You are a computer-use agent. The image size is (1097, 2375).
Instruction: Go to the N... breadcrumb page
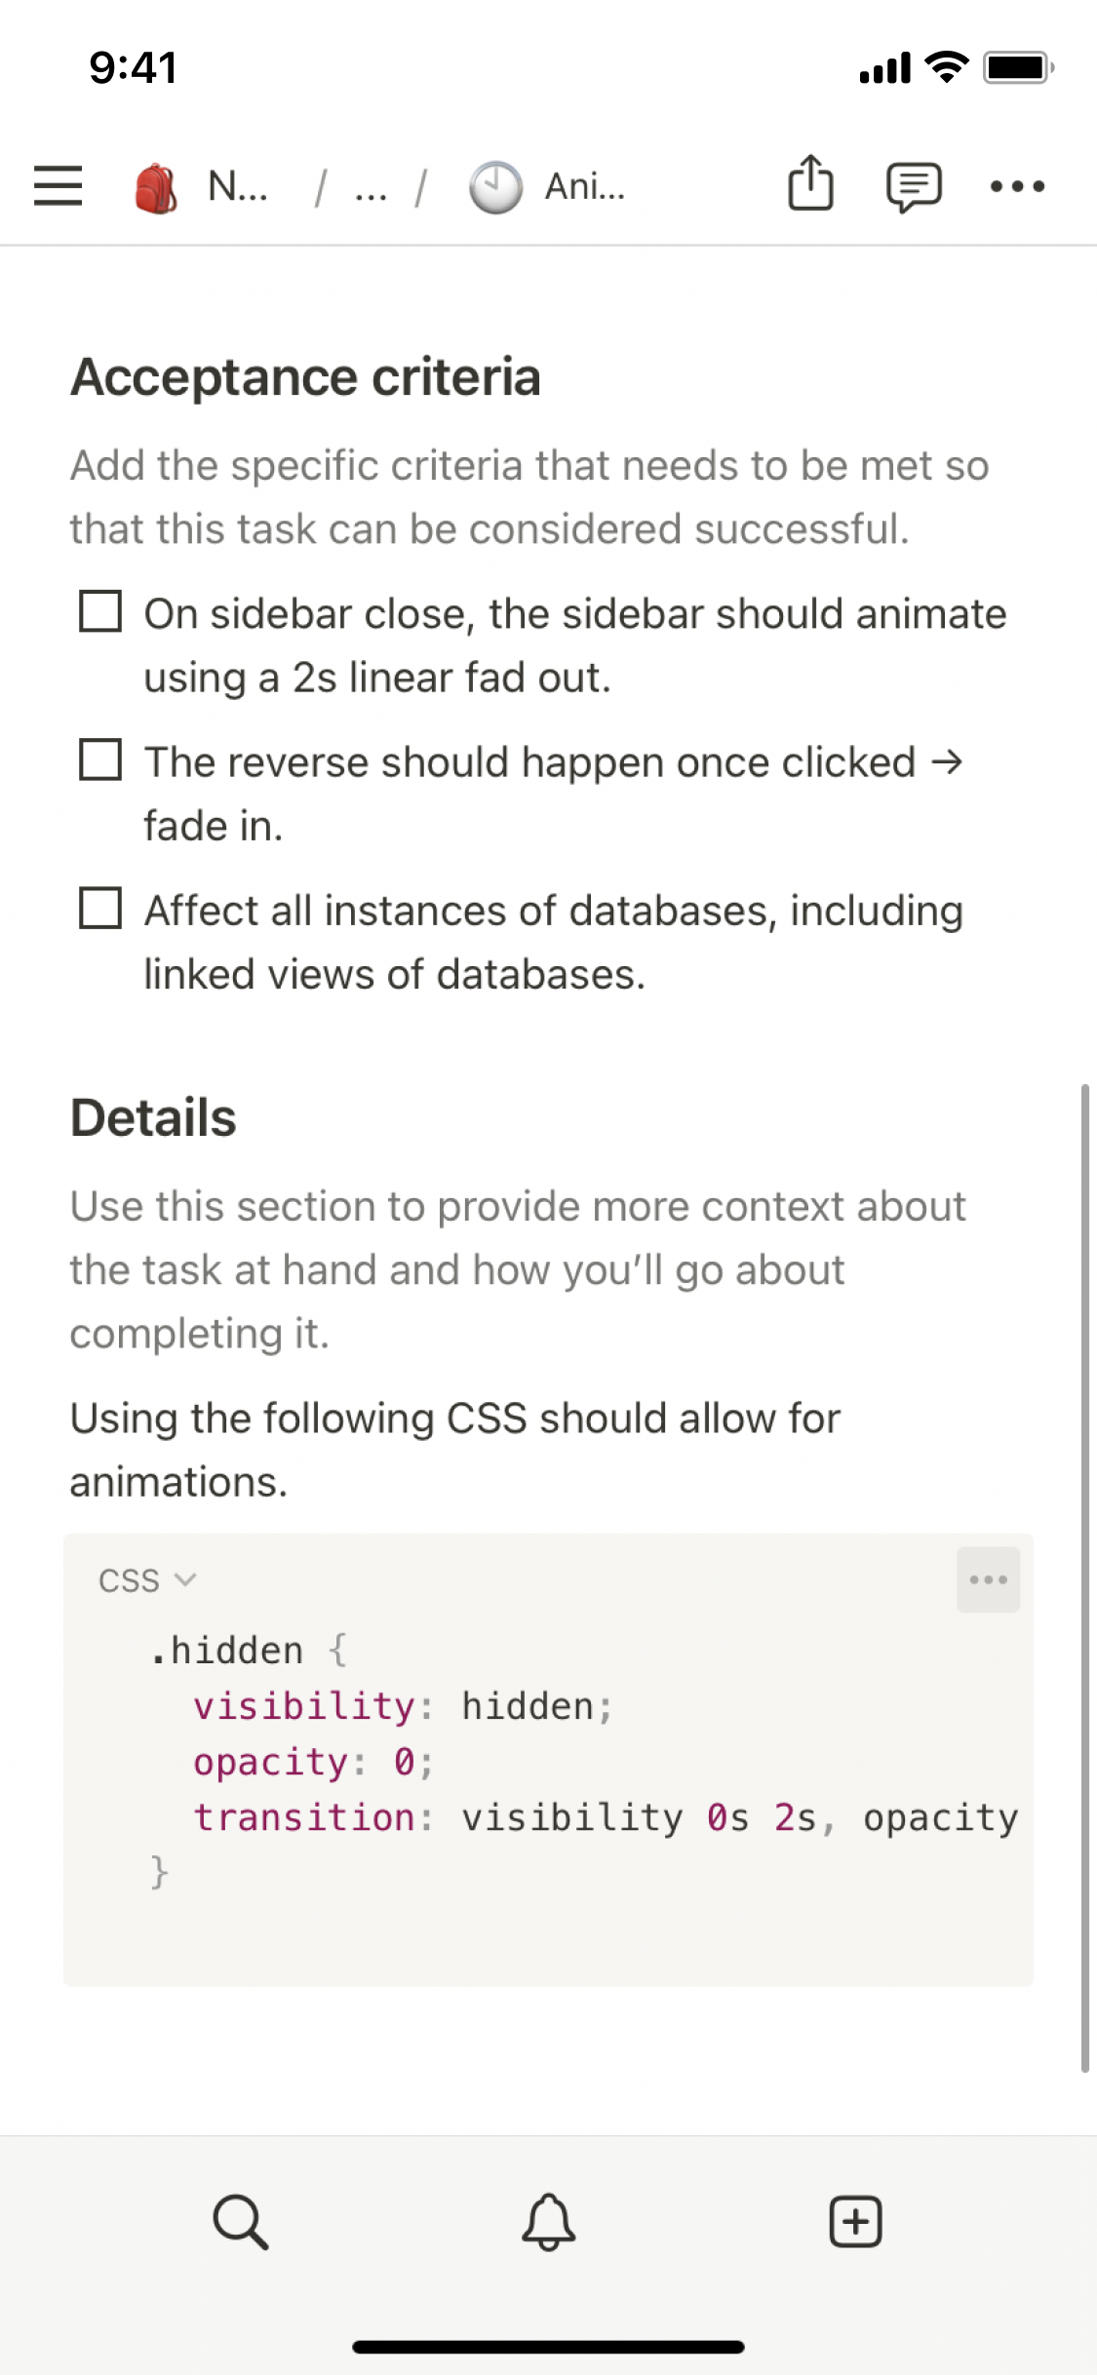click(x=237, y=186)
